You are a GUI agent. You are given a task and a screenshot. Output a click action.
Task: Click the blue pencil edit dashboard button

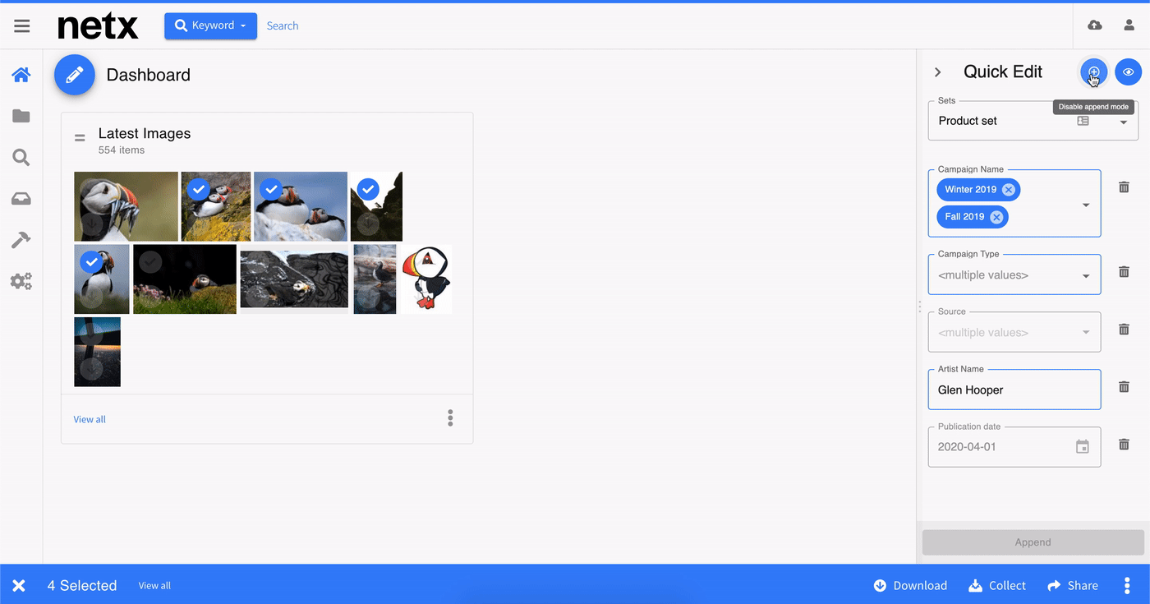point(75,75)
